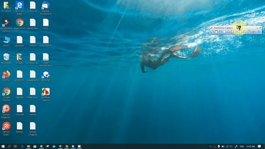Select the dyspepsia.txt file icon
This screenshot has height=149, width=265.
click(x=33, y=76)
